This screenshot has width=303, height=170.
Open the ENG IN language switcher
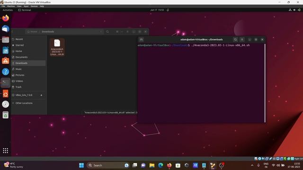click(x=266, y=165)
